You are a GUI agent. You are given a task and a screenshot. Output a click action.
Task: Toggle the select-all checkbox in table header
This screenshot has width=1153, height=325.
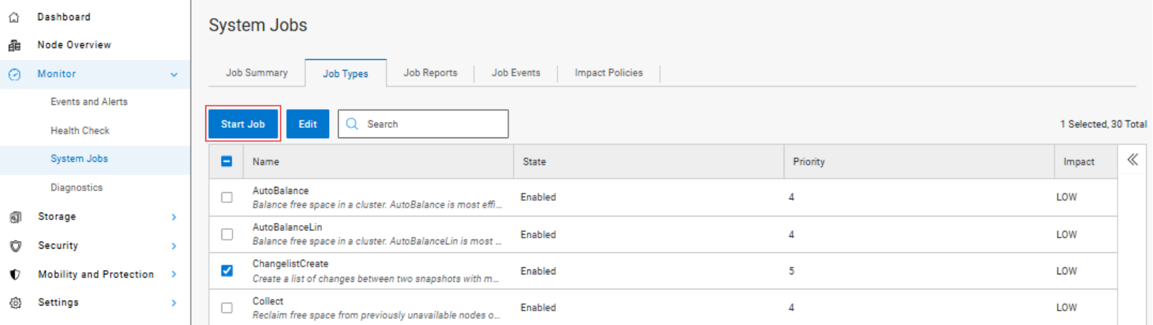tap(226, 161)
